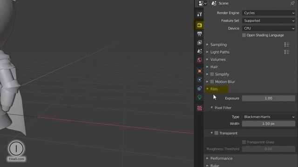
Task: Expand the Motion Blur panel arrow
Action: tap(207, 82)
